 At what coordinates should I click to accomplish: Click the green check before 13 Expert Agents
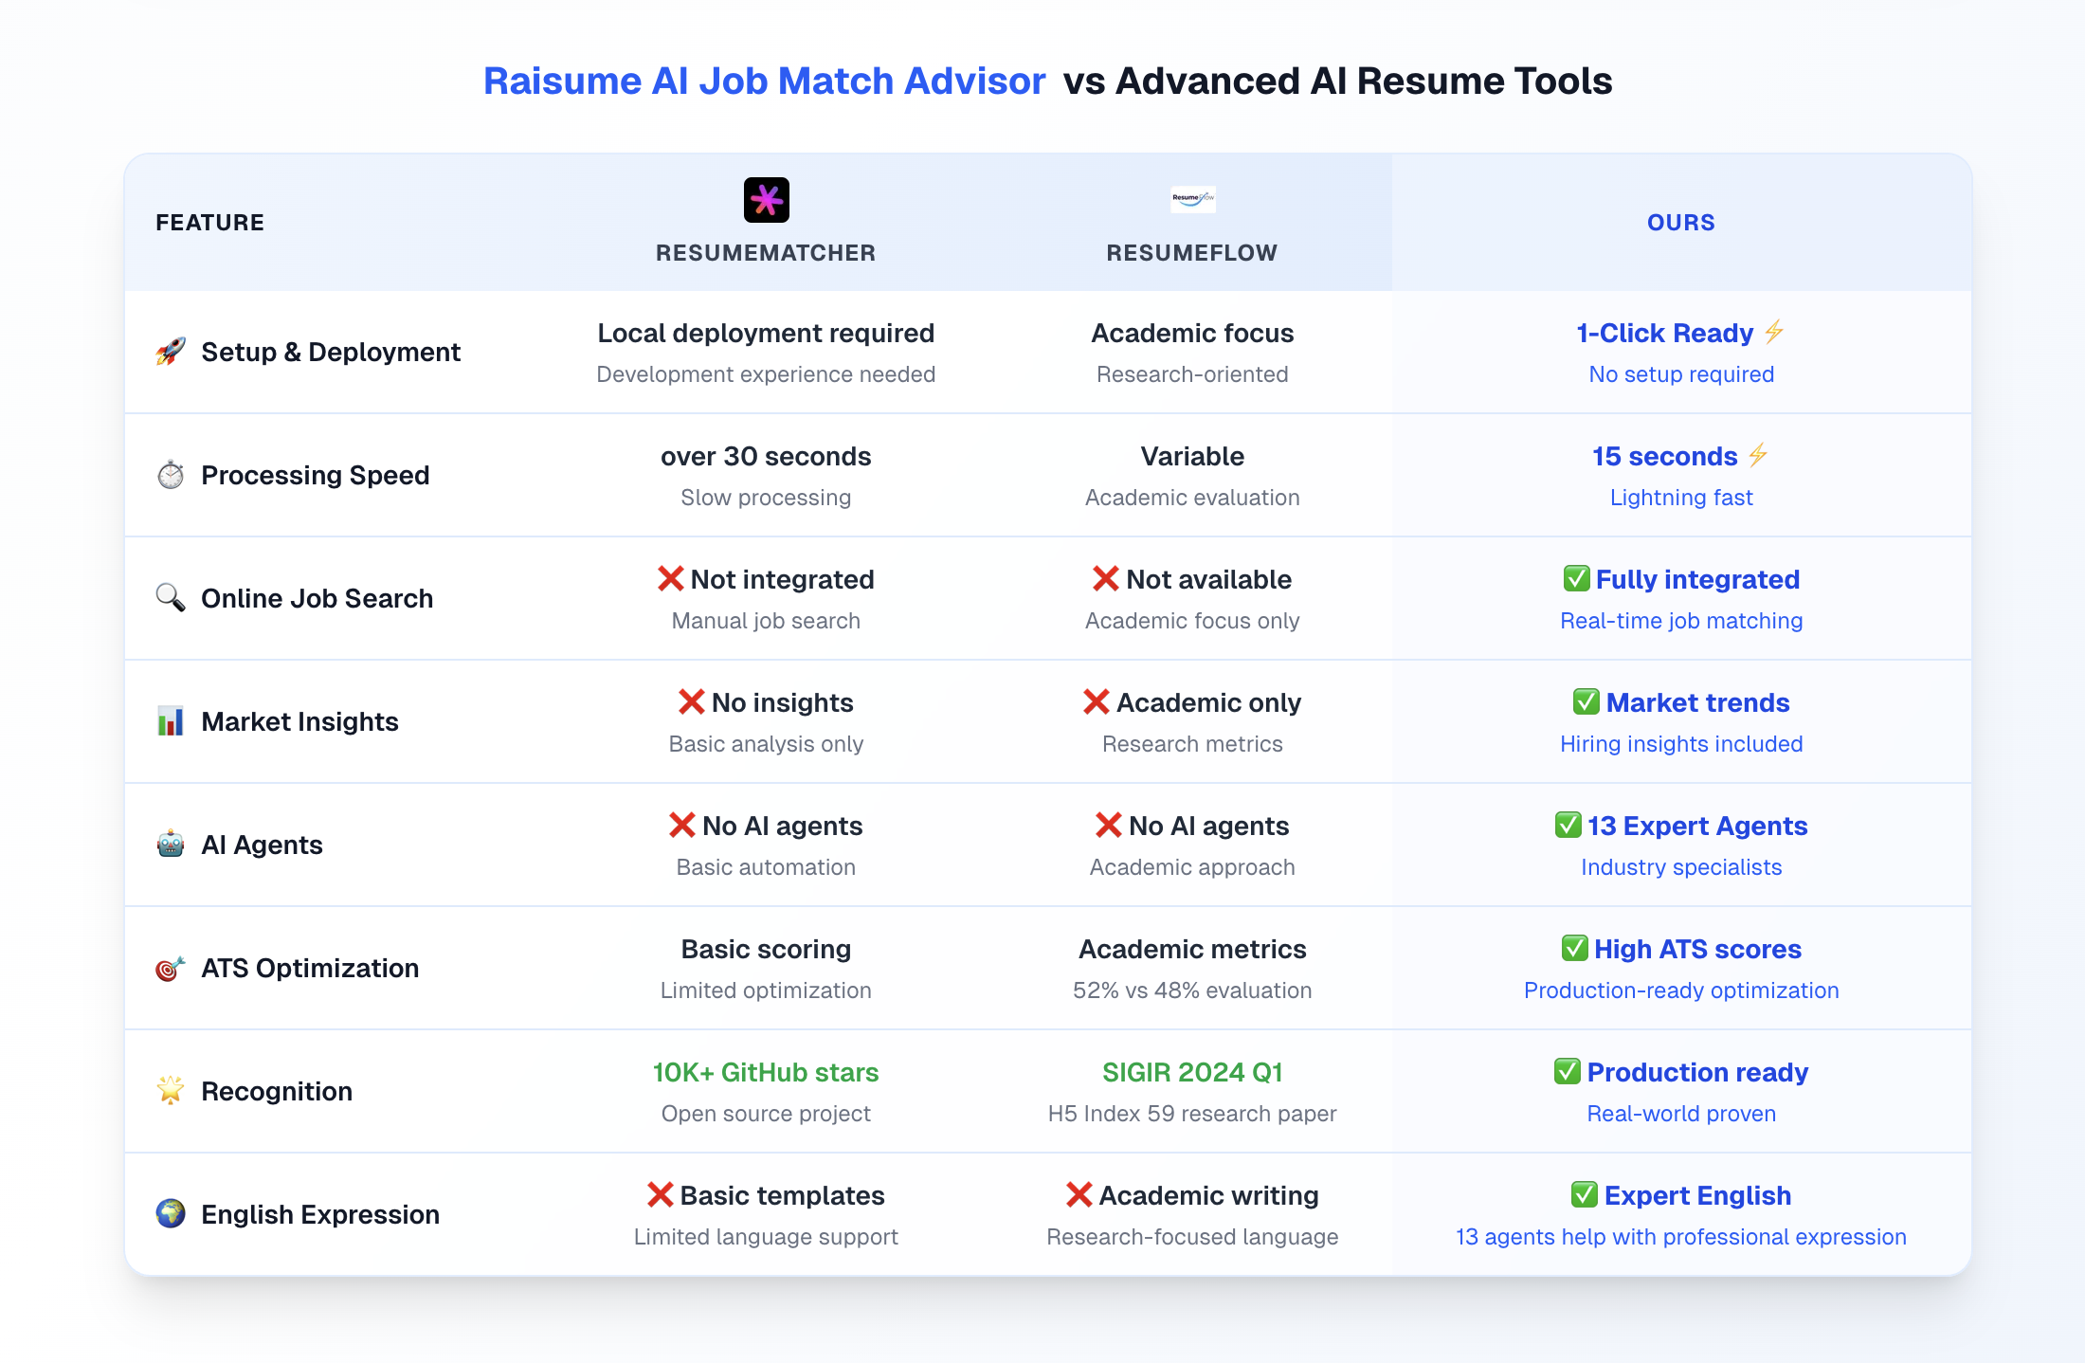(1568, 825)
